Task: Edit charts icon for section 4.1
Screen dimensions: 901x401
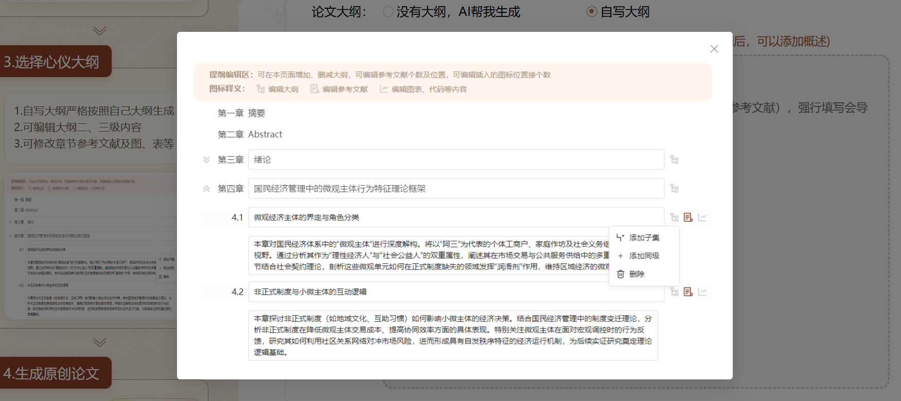Action: 702,217
